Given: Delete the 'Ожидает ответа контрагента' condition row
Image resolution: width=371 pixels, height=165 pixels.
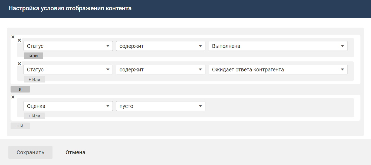Looking at the screenshot, I should coord(19,64).
